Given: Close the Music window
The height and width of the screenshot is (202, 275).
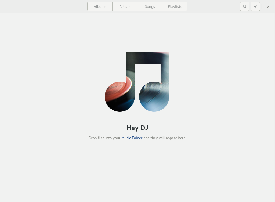Looking at the screenshot, I should (x=268, y=7).
